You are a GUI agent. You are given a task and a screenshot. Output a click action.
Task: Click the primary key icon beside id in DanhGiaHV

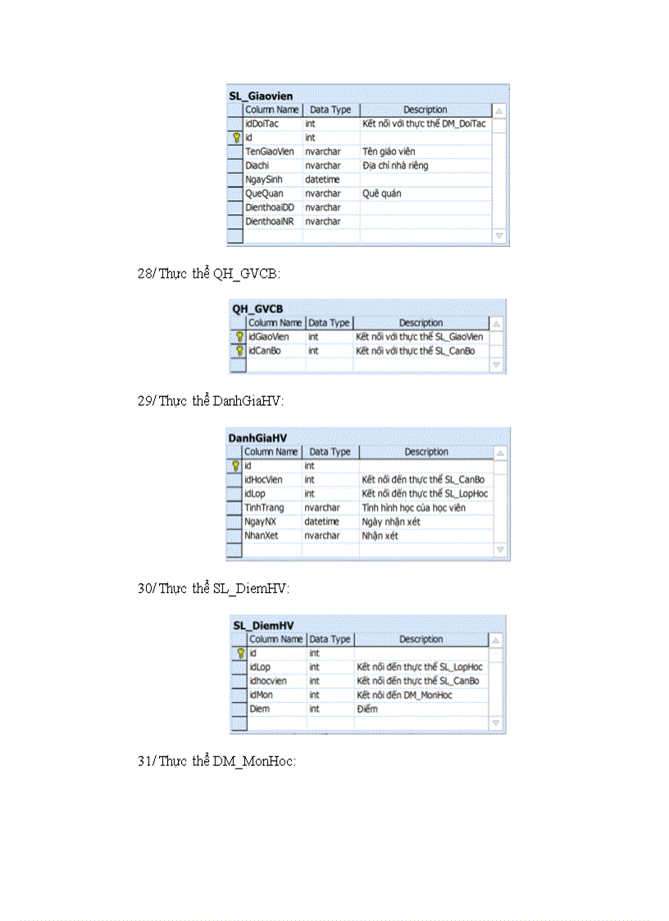pyautogui.click(x=238, y=465)
